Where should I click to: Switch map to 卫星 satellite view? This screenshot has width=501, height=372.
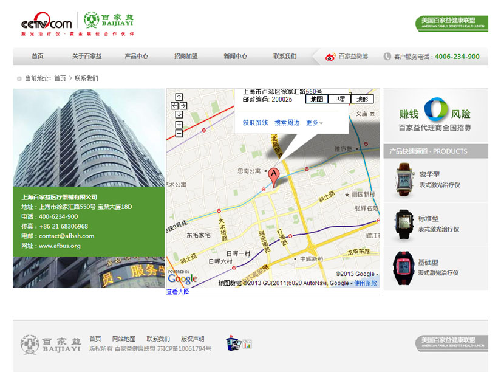[x=339, y=99]
